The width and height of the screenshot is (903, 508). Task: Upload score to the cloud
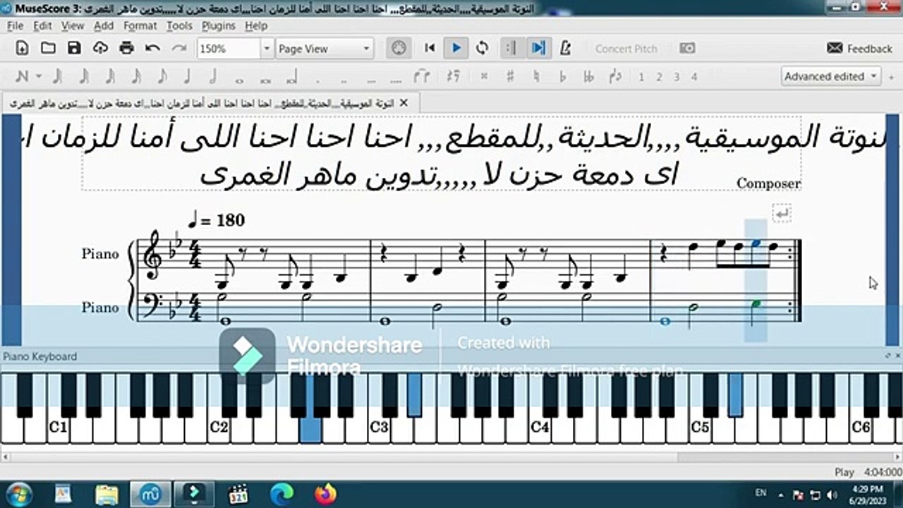[x=100, y=48]
